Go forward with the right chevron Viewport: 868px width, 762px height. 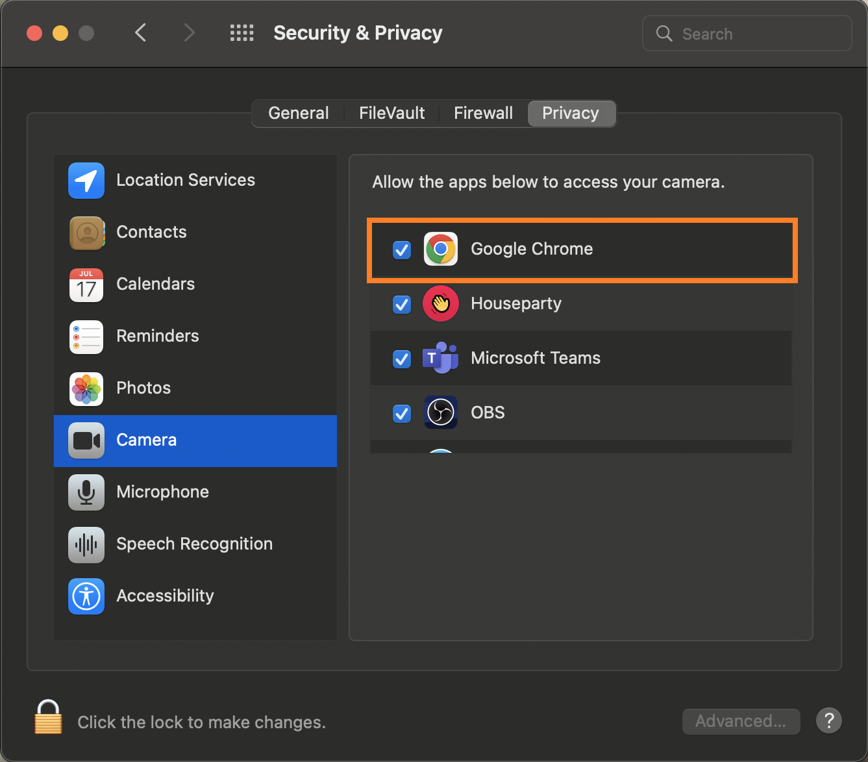189,32
